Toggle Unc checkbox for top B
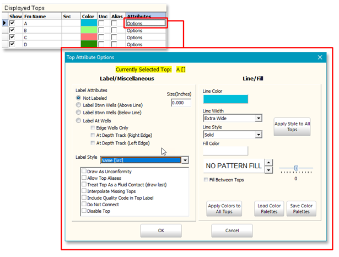The image size is (339, 257). pyautogui.click(x=101, y=30)
